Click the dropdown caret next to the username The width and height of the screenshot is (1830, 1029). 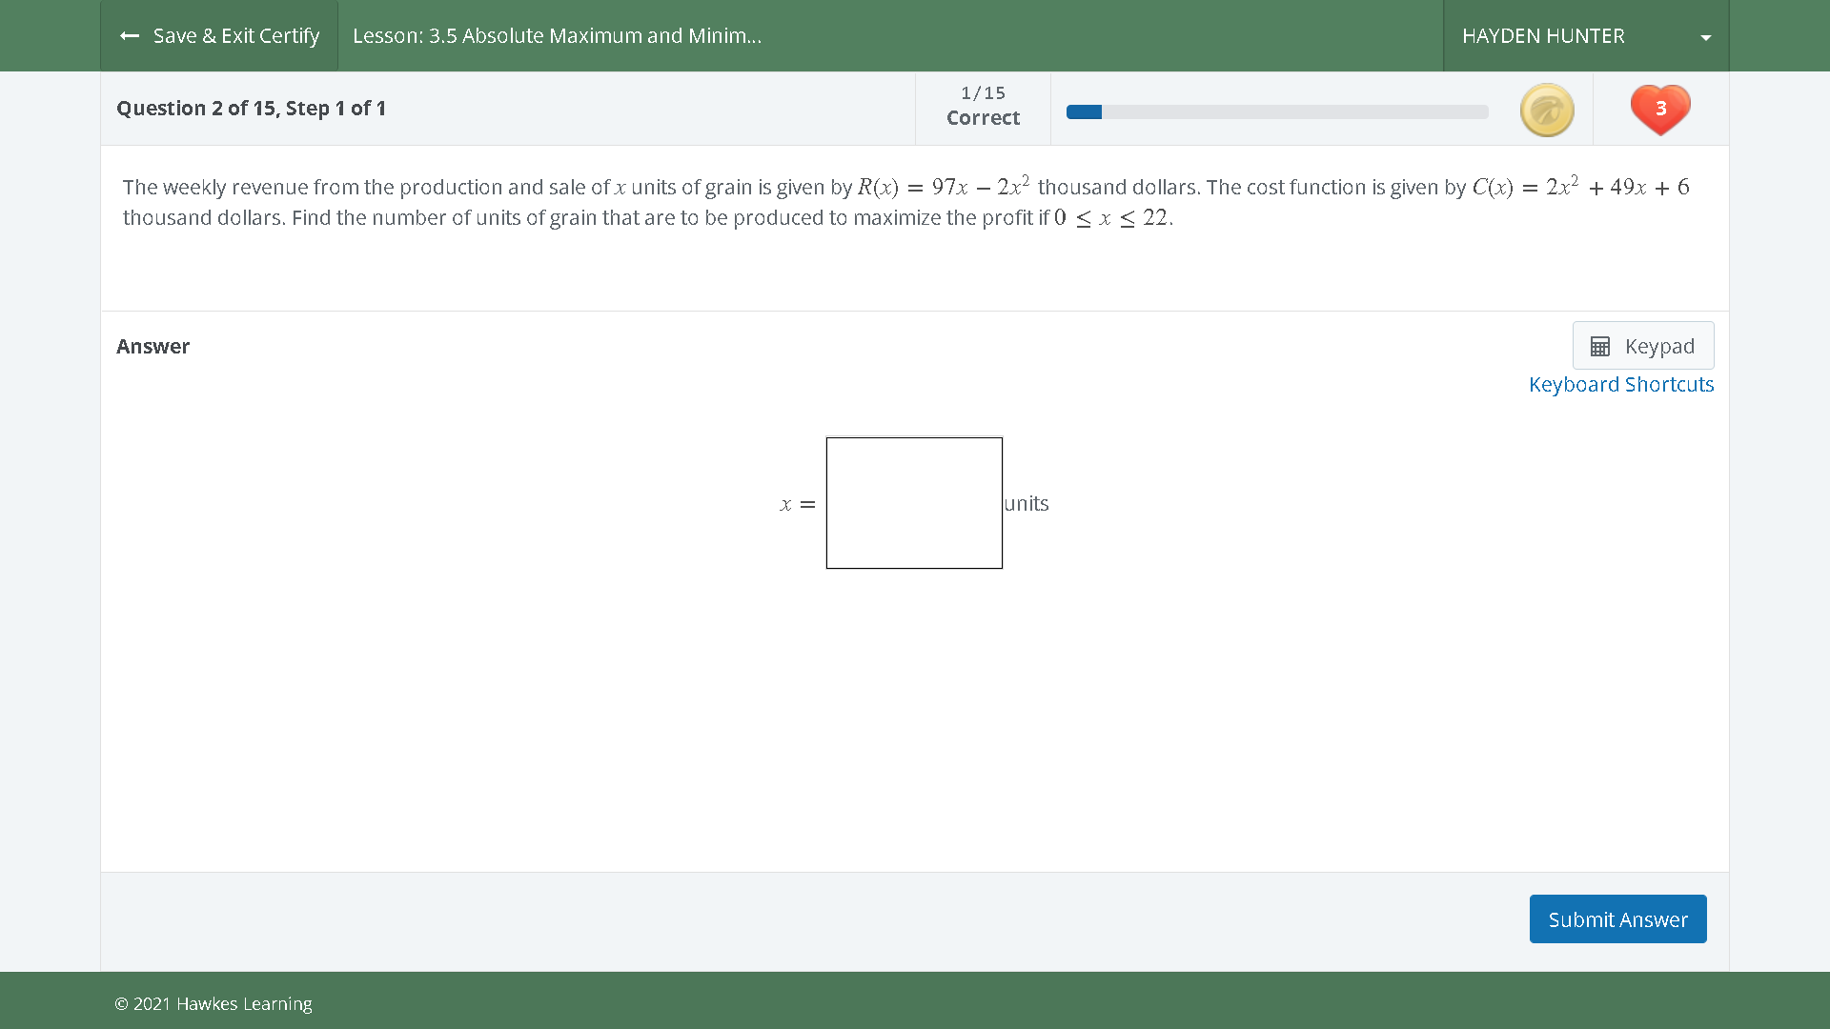(x=1705, y=37)
